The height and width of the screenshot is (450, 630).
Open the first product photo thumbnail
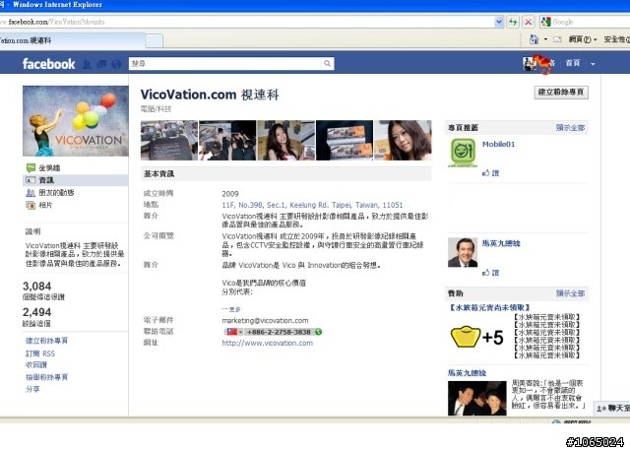click(x=169, y=140)
